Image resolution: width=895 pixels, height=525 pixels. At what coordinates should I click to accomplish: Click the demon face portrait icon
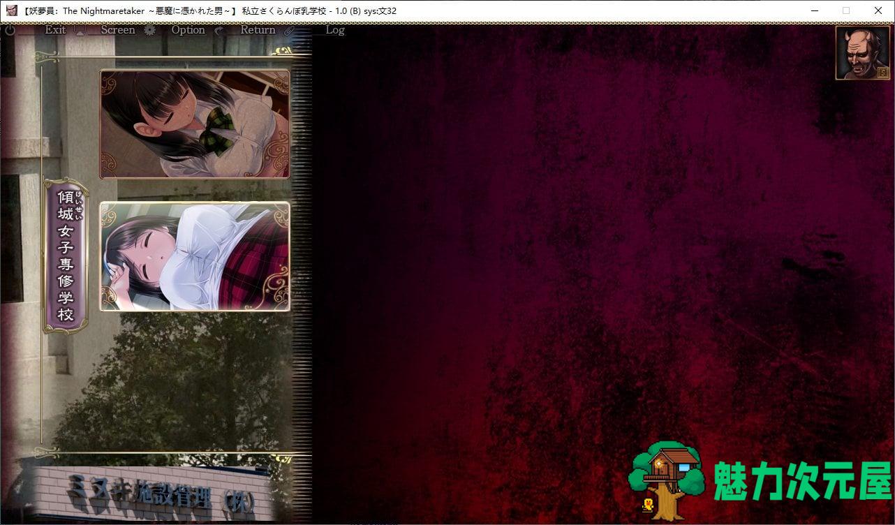point(863,53)
